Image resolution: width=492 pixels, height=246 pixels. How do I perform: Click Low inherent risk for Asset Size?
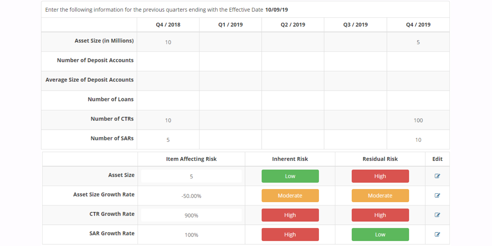point(290,176)
